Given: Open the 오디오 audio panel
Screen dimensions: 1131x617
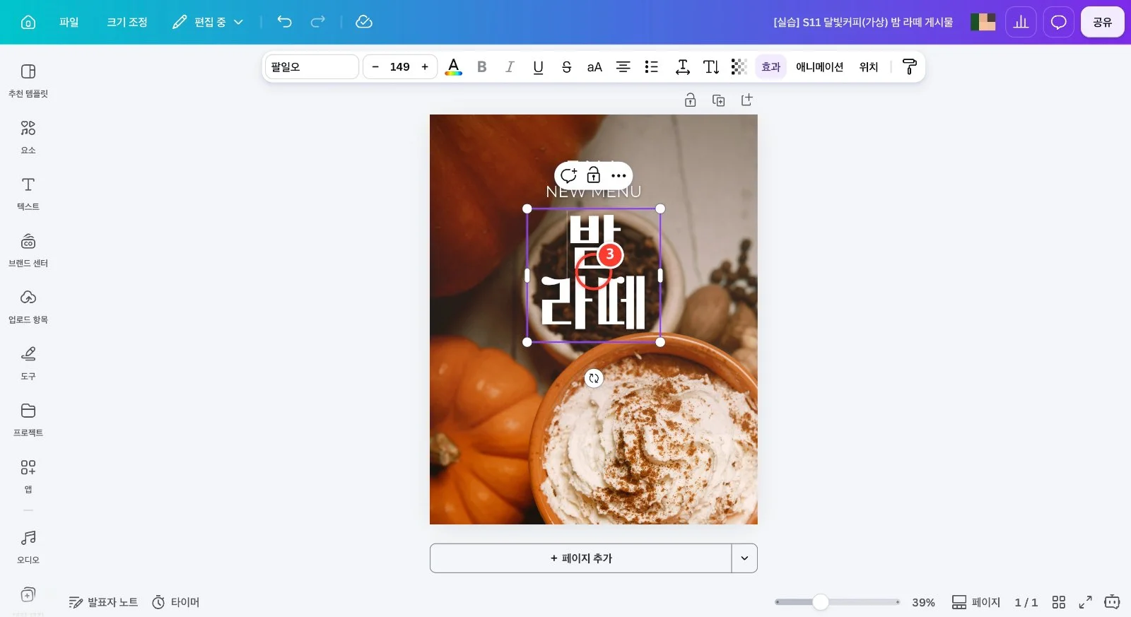Looking at the screenshot, I should coord(28,547).
